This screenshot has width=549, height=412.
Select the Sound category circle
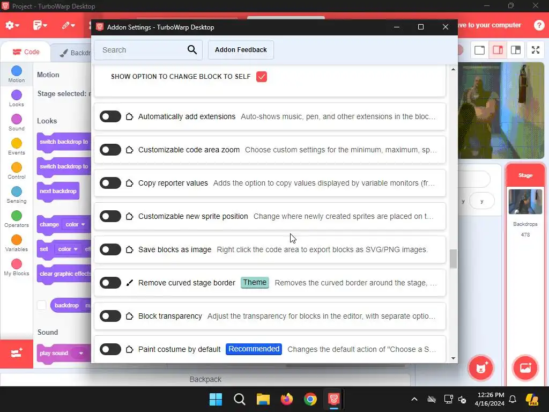pos(17,119)
